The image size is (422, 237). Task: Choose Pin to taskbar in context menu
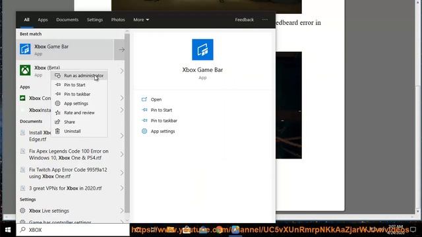[x=79, y=94]
